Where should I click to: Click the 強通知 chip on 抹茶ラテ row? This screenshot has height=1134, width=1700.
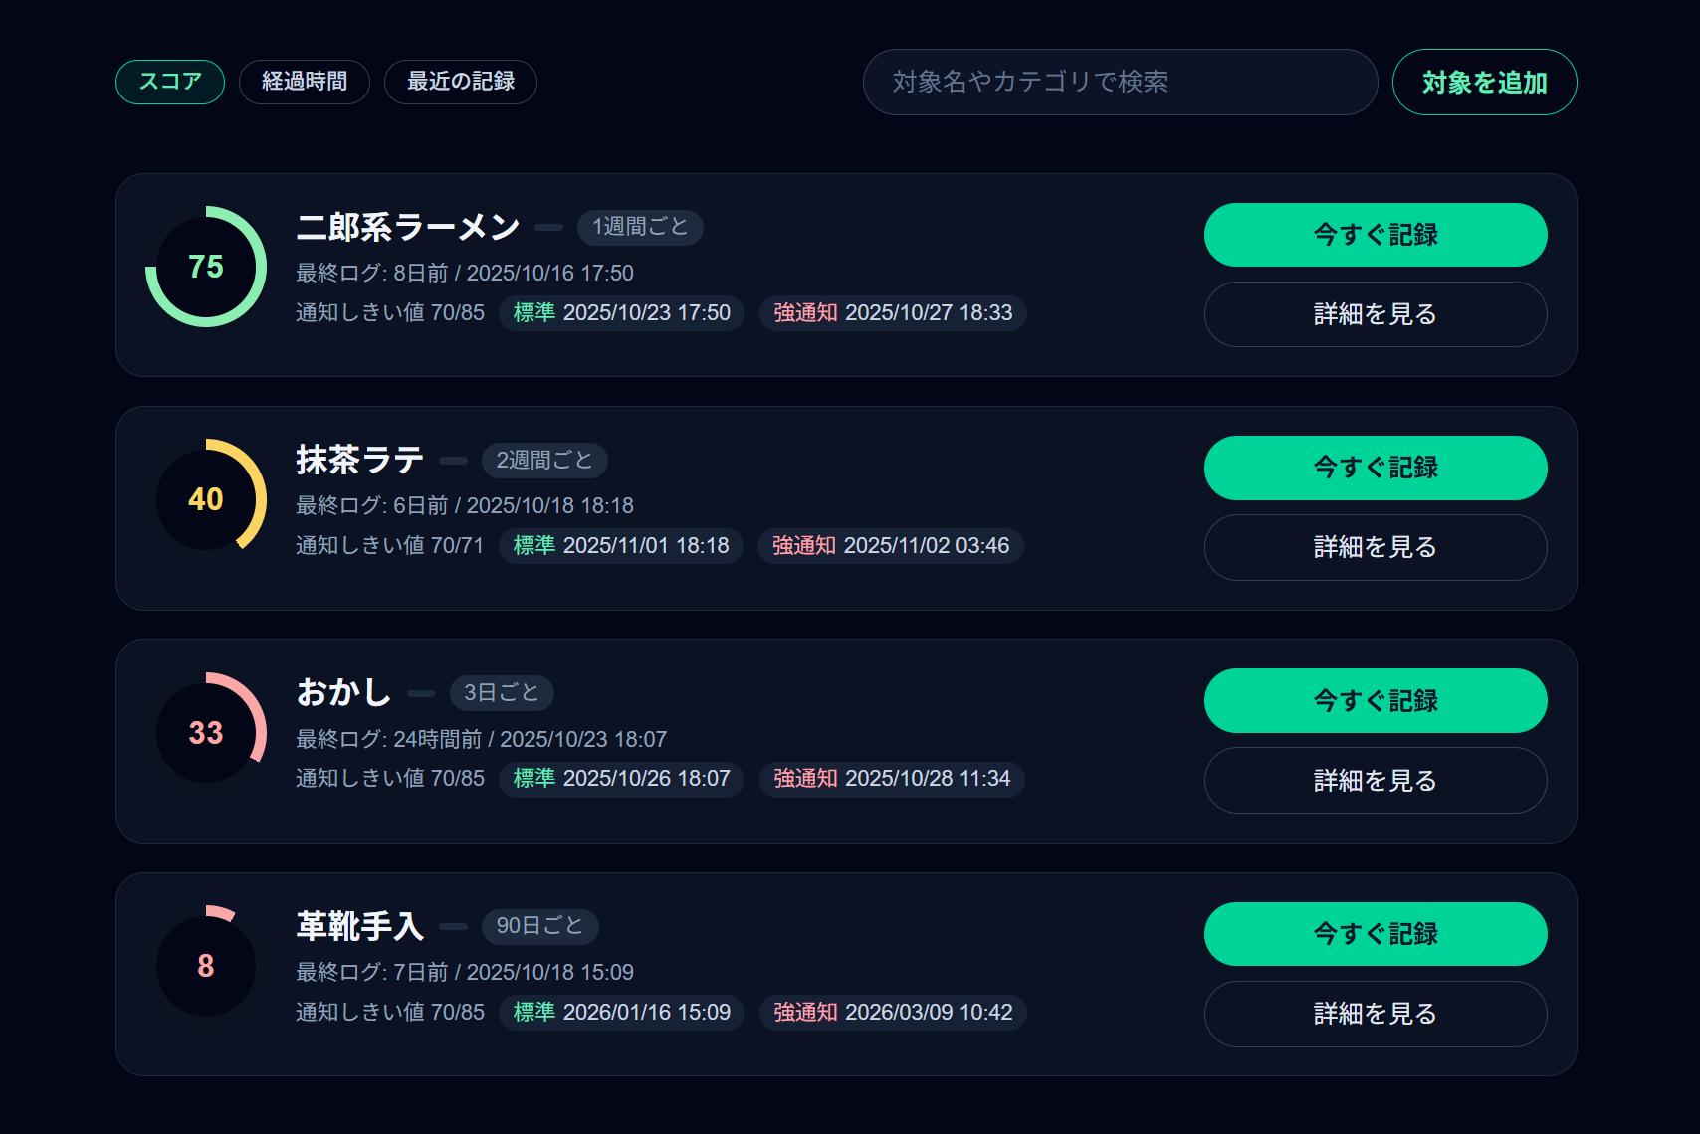tap(890, 545)
